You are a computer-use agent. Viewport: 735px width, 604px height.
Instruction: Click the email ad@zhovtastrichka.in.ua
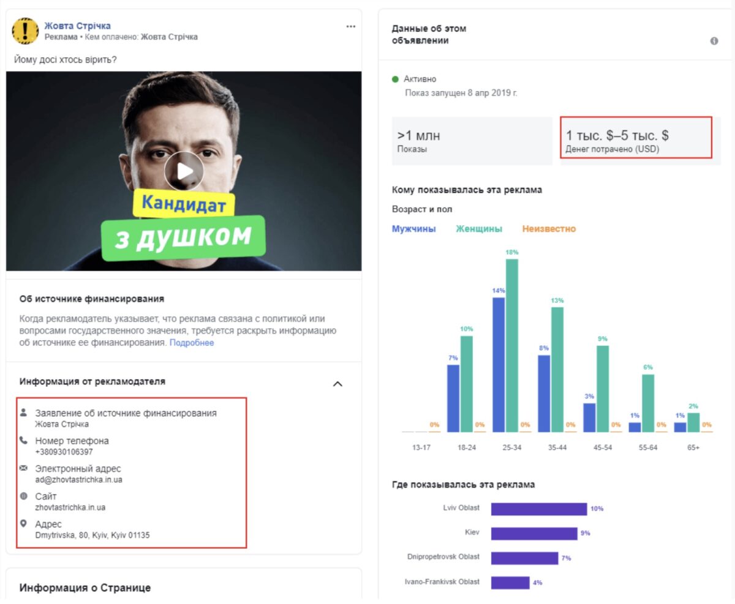(79, 480)
